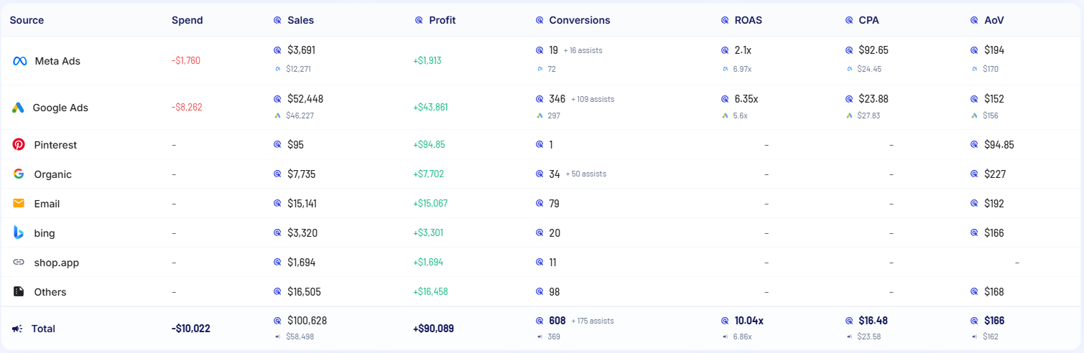Image resolution: width=1084 pixels, height=353 pixels.
Task: Click the Meta Ads logo icon
Action: point(19,61)
